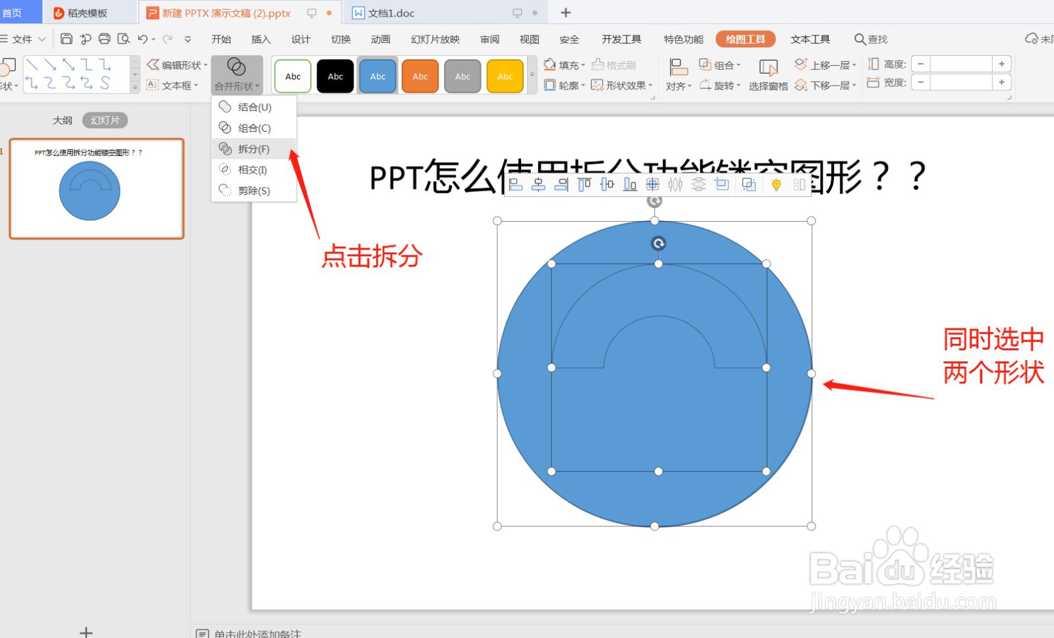Select the 上移一层 (Bring Forward) icon

click(825, 64)
